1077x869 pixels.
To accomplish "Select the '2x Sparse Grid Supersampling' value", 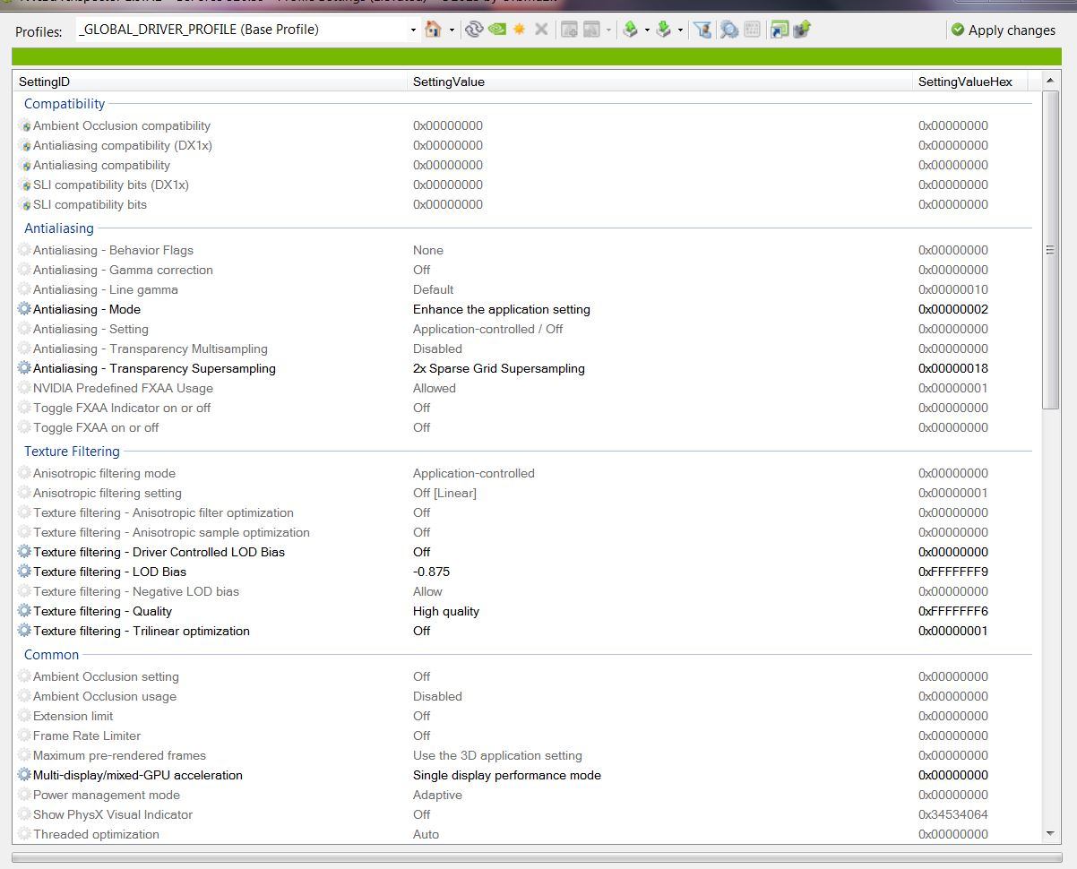I will coord(499,368).
